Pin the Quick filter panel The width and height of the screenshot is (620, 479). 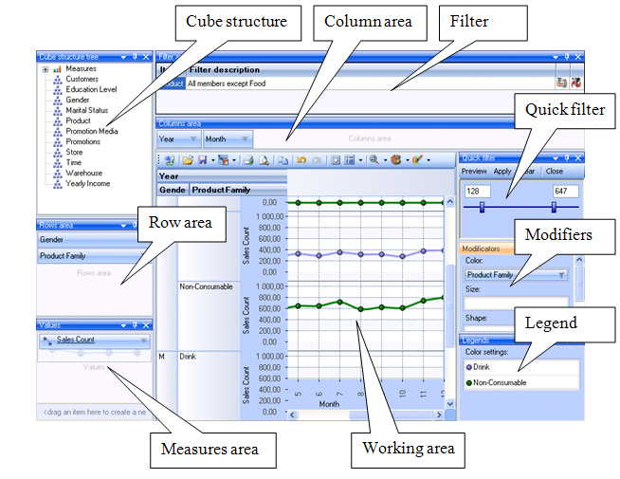pos(567,158)
